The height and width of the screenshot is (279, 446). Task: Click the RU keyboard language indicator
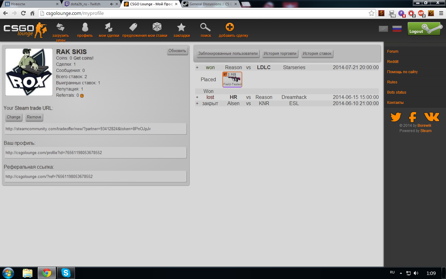pos(392,272)
